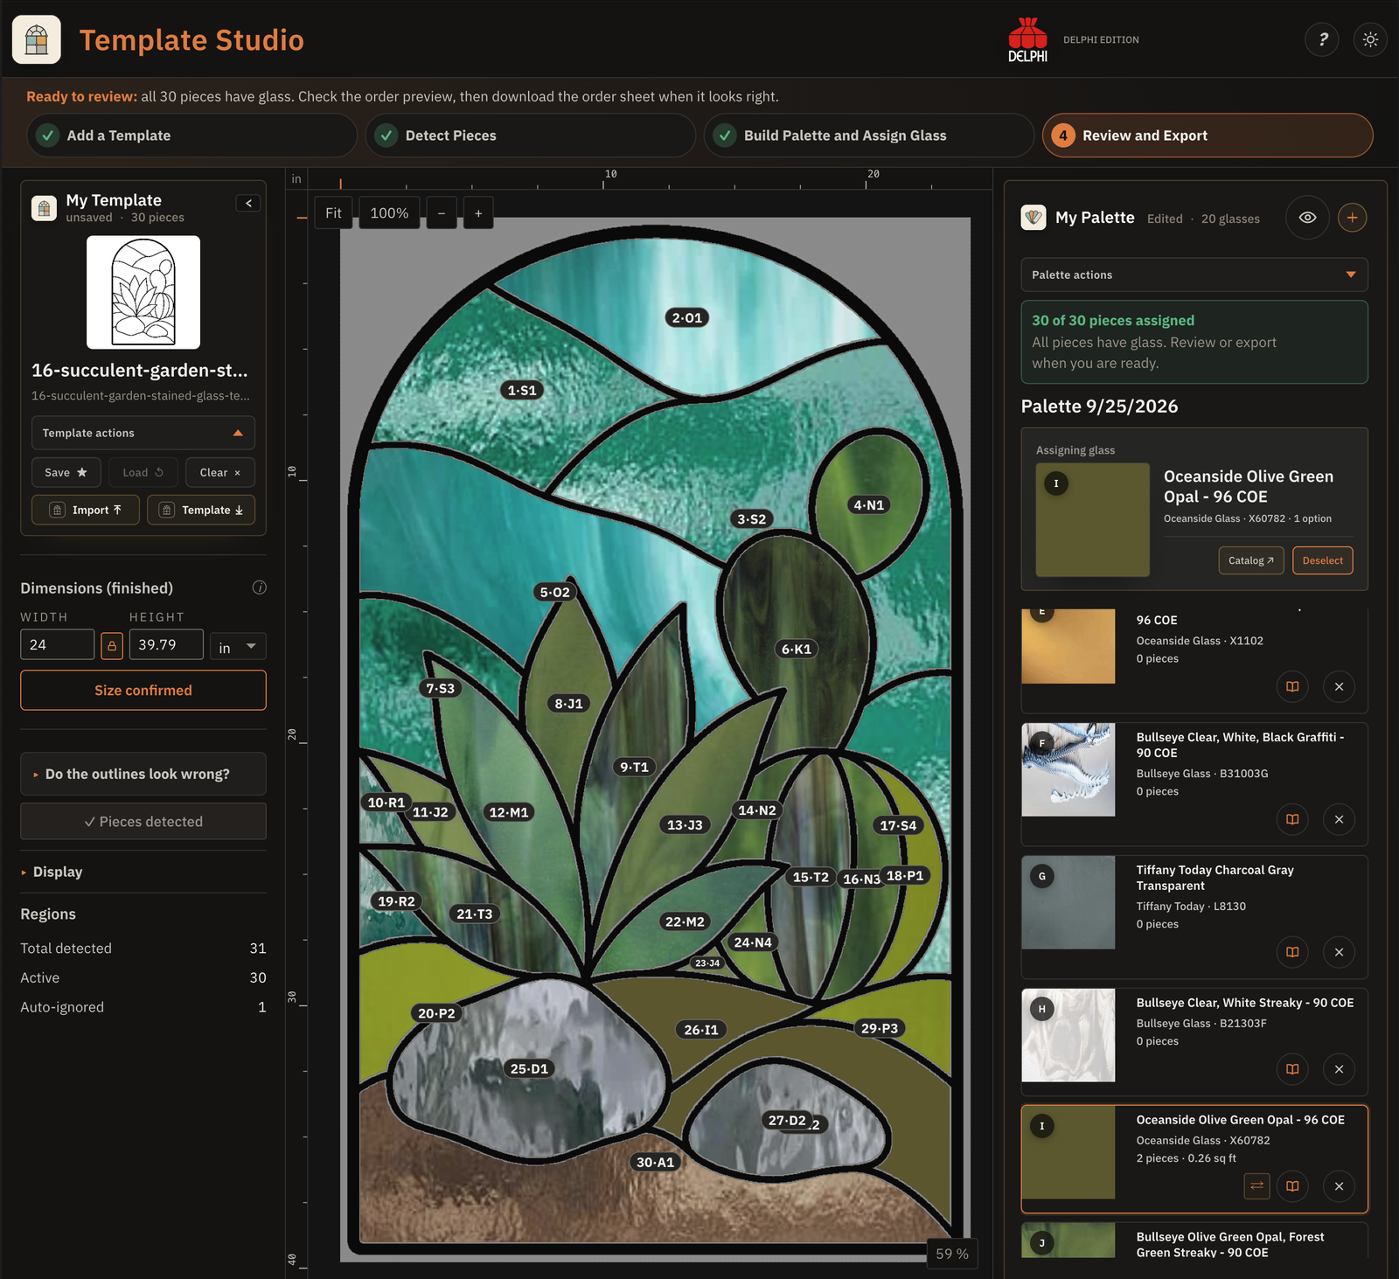1399x1279 pixels.
Task: Open catalog book icon for White Streaky glass
Action: point(1292,1069)
